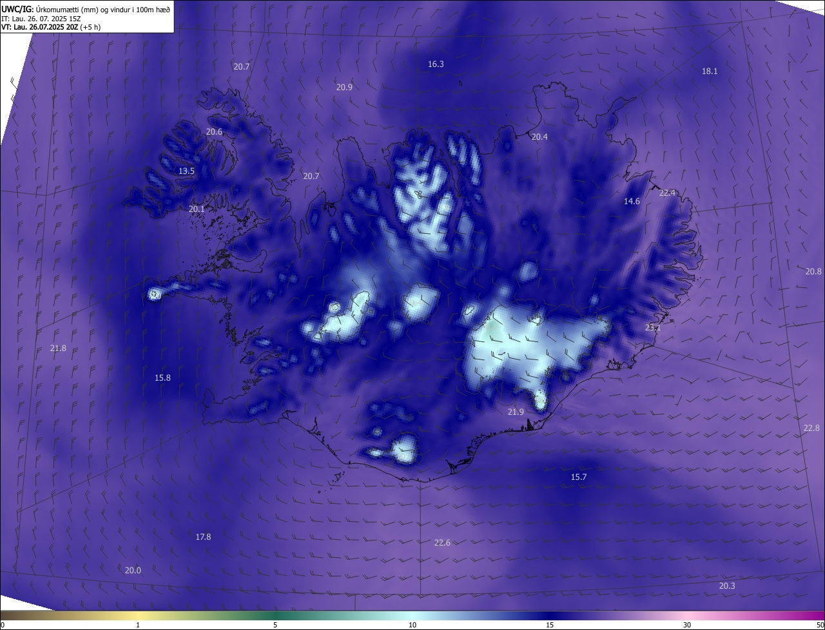This screenshot has width=825, height=630.
Task: Select the 13.5 value label
Action: (x=186, y=171)
